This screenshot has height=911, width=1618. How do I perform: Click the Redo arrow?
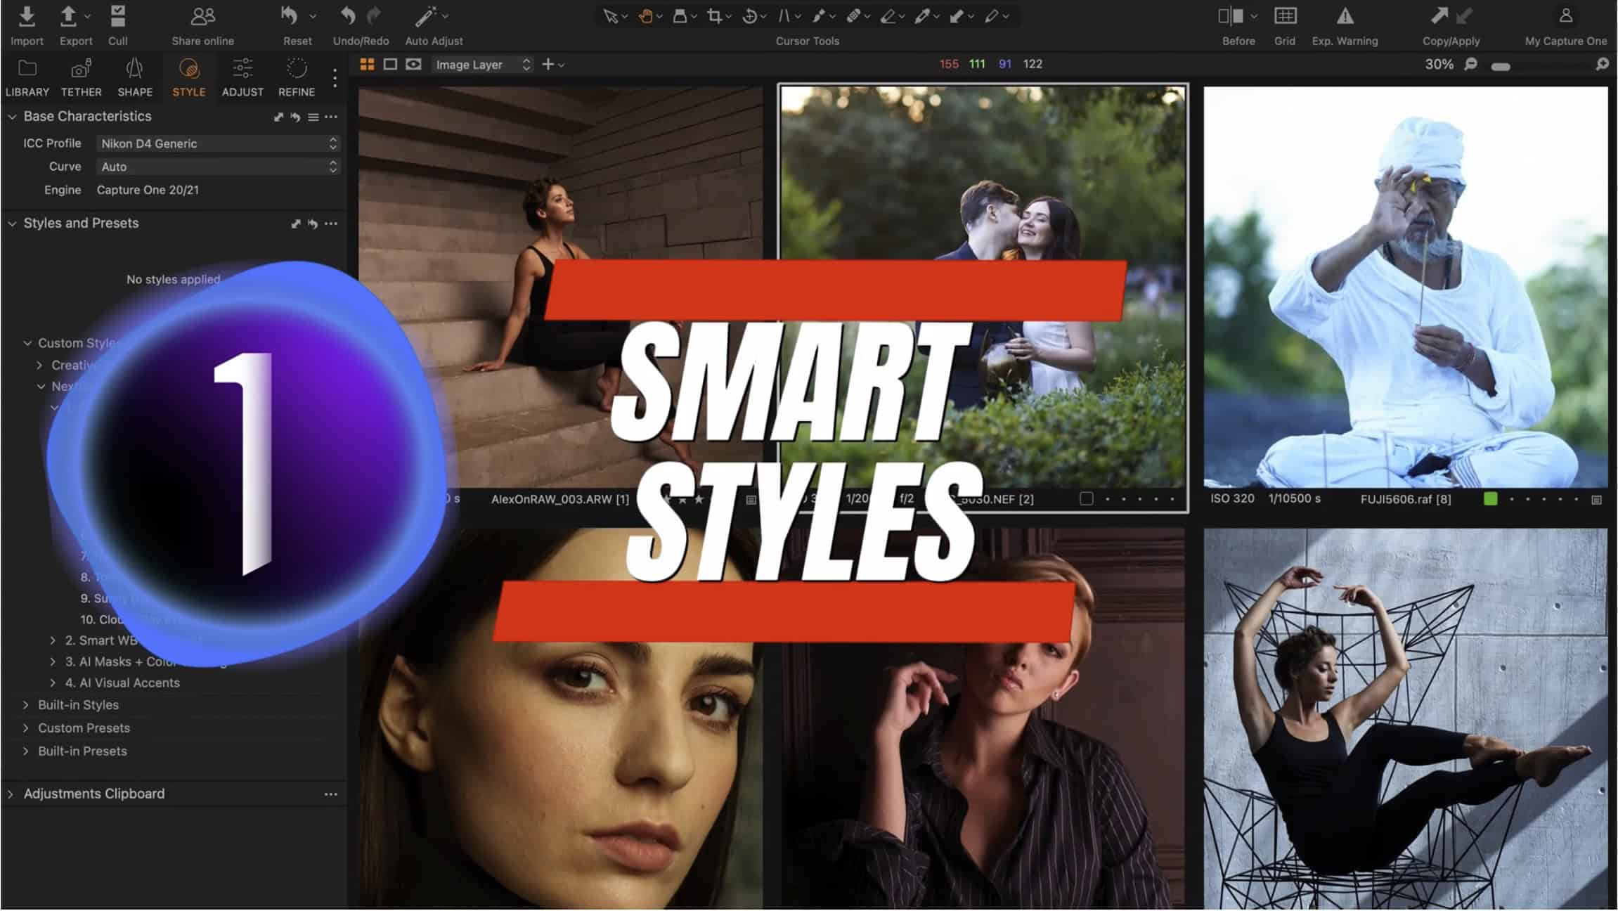pos(375,15)
